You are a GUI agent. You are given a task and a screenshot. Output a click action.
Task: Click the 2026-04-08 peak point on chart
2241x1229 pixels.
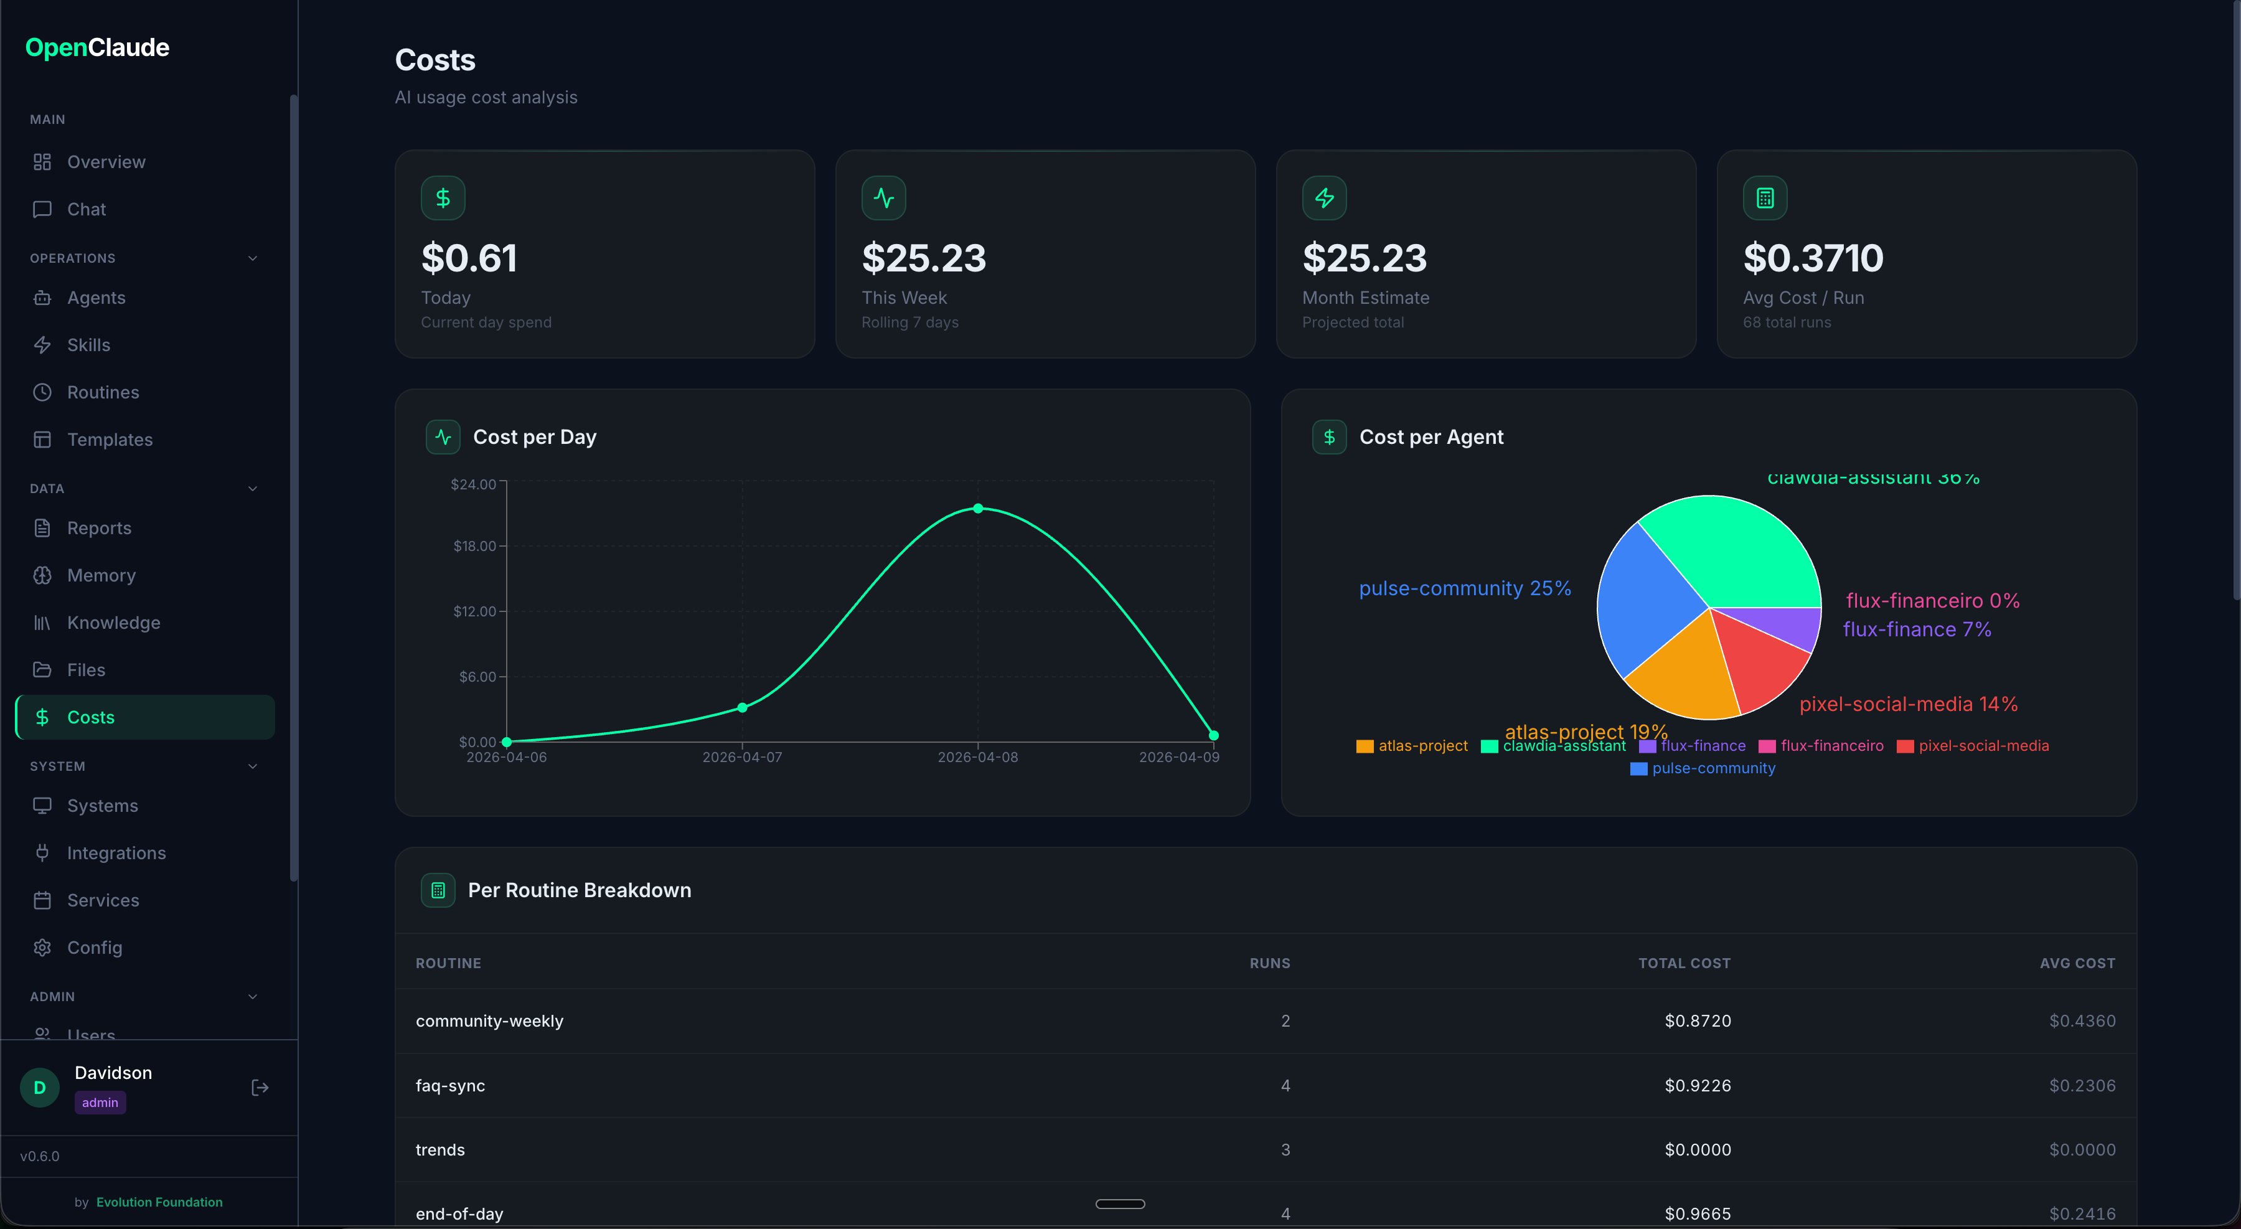pyautogui.click(x=978, y=508)
